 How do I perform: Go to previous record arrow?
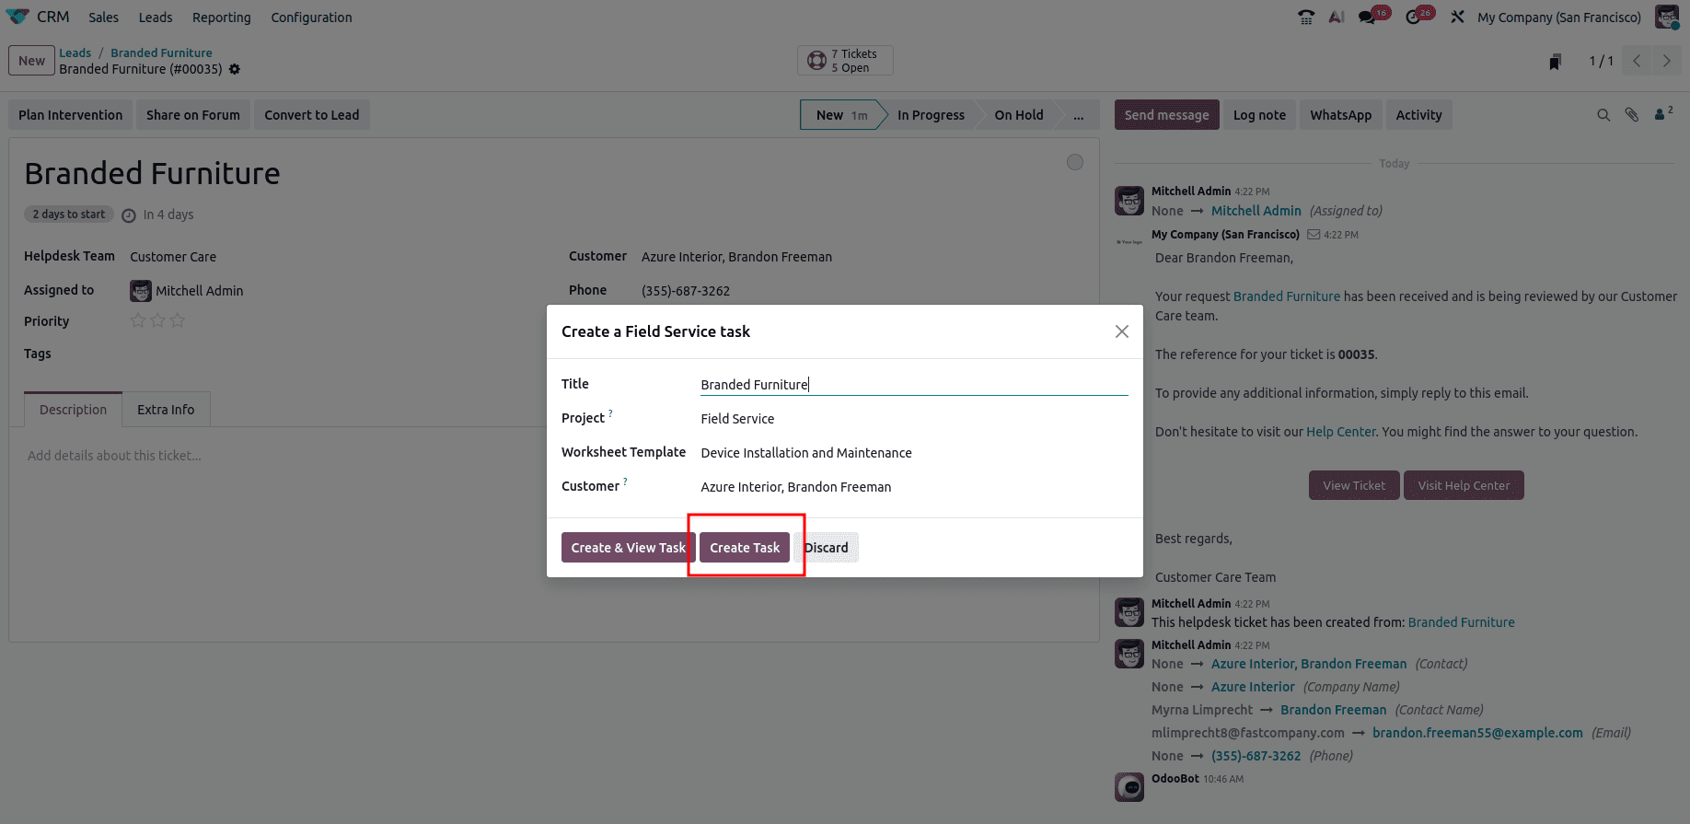[x=1637, y=61]
